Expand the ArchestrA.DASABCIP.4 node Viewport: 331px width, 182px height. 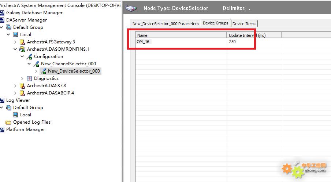(x=15, y=93)
